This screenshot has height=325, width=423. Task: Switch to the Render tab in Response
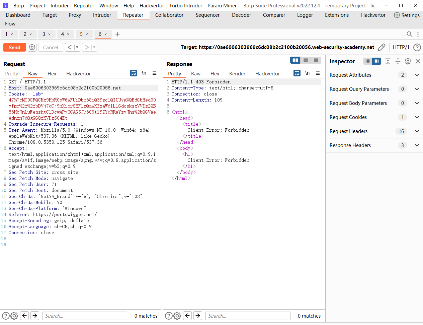coord(237,73)
